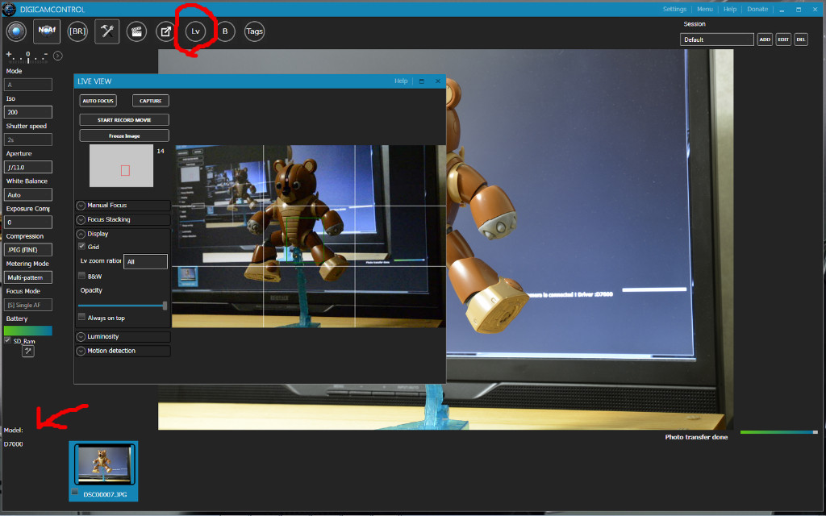Click the Start Record Movie button
Image resolution: width=826 pixels, height=516 pixels.
pyautogui.click(x=123, y=119)
